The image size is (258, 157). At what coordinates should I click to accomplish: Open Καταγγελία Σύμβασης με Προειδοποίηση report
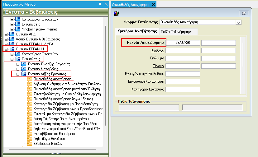pyautogui.click(x=65, y=104)
